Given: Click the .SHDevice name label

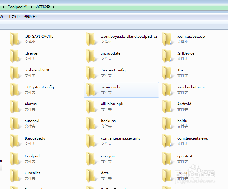Looking at the screenshot, I should (186, 53).
